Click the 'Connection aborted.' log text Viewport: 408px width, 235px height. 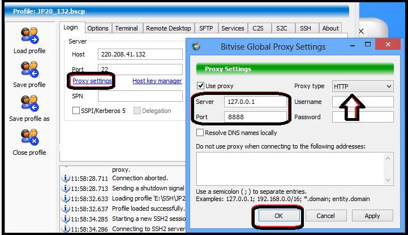140,178
